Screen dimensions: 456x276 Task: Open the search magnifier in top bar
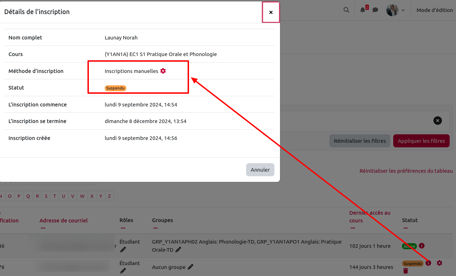coord(346,10)
